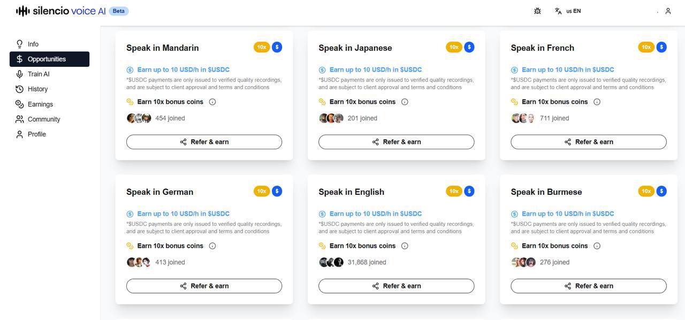Open the user account icon in header

(x=668, y=11)
